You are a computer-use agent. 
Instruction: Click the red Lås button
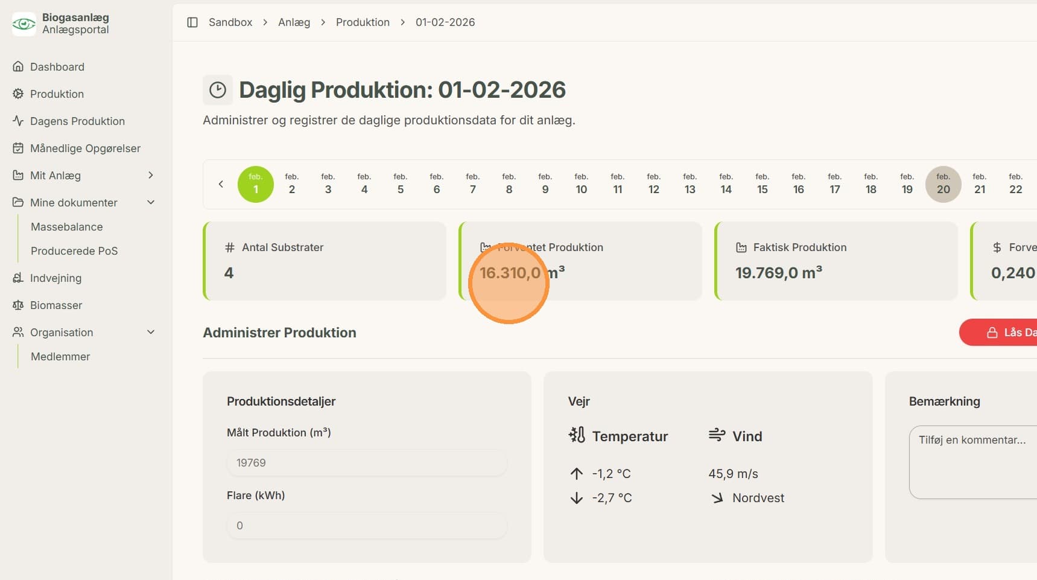[998, 333]
